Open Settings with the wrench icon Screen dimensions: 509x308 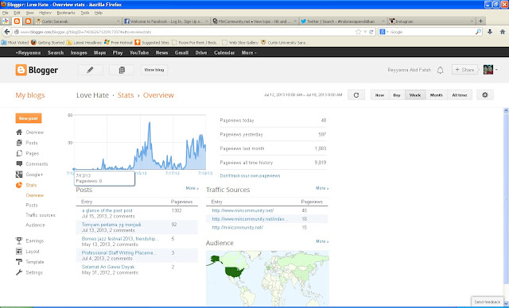[x=29, y=272]
